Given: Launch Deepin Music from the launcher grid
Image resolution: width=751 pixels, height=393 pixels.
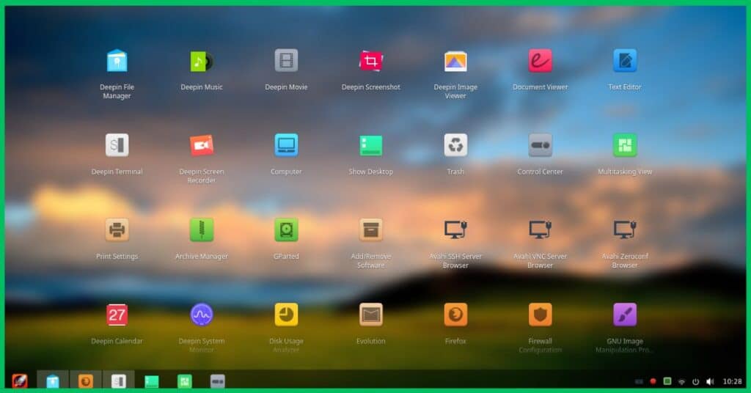Looking at the screenshot, I should coord(202,61).
